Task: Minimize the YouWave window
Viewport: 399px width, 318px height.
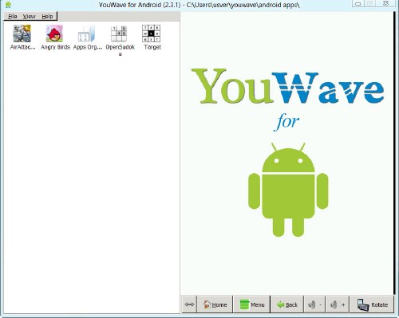Action: coord(358,3)
